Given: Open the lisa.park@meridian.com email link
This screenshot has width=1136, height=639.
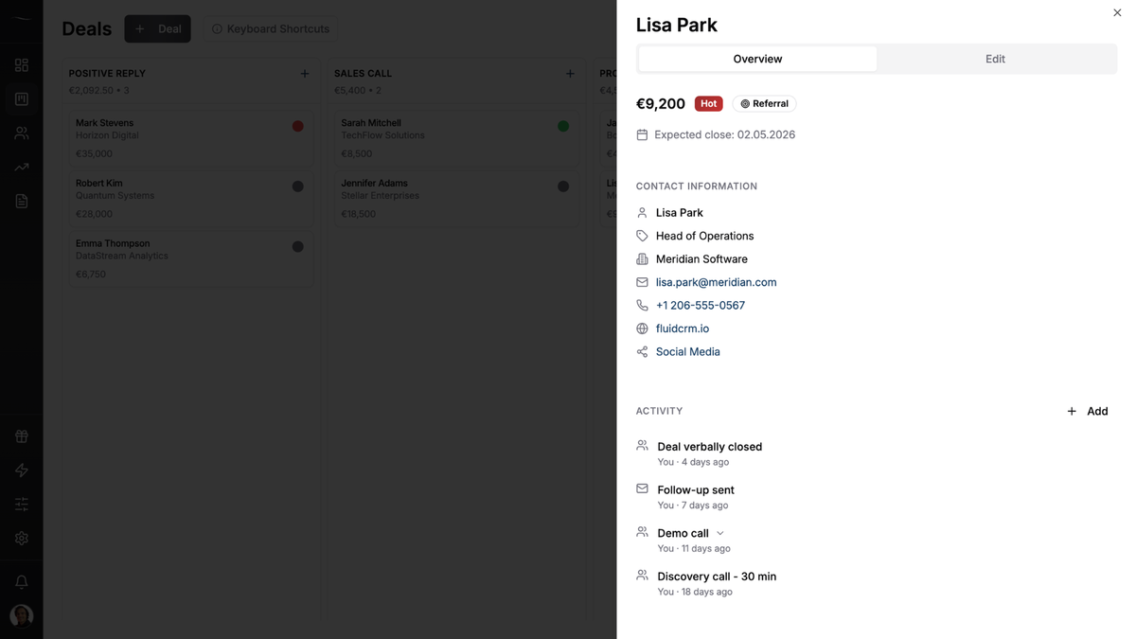Looking at the screenshot, I should (716, 282).
